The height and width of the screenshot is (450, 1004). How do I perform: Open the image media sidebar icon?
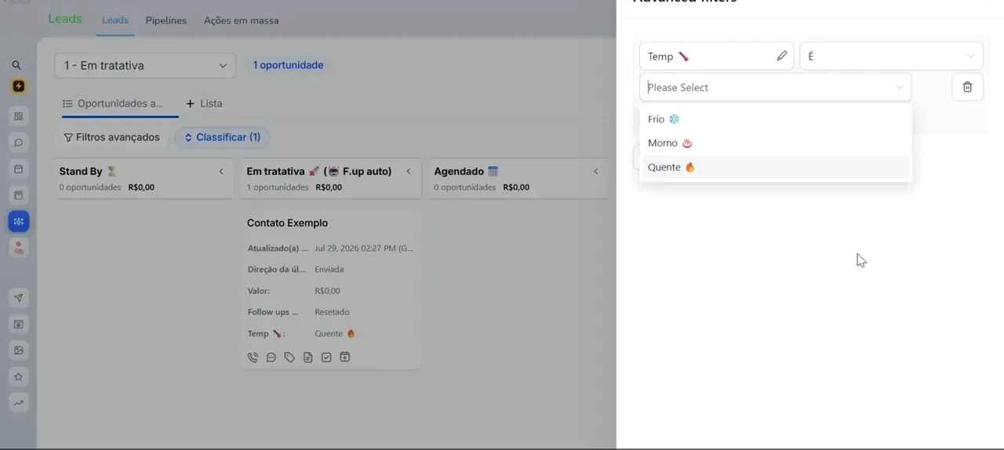18,350
